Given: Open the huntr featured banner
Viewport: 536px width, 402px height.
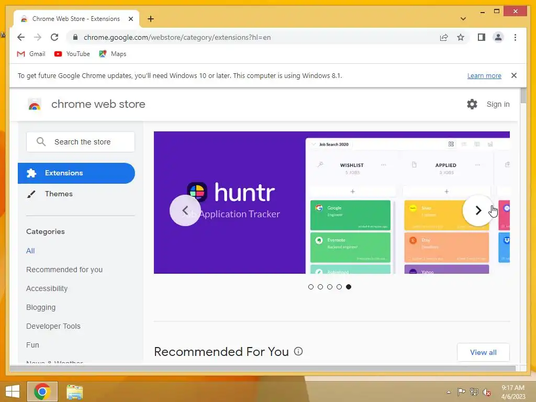Looking at the screenshot, I should click(x=331, y=203).
